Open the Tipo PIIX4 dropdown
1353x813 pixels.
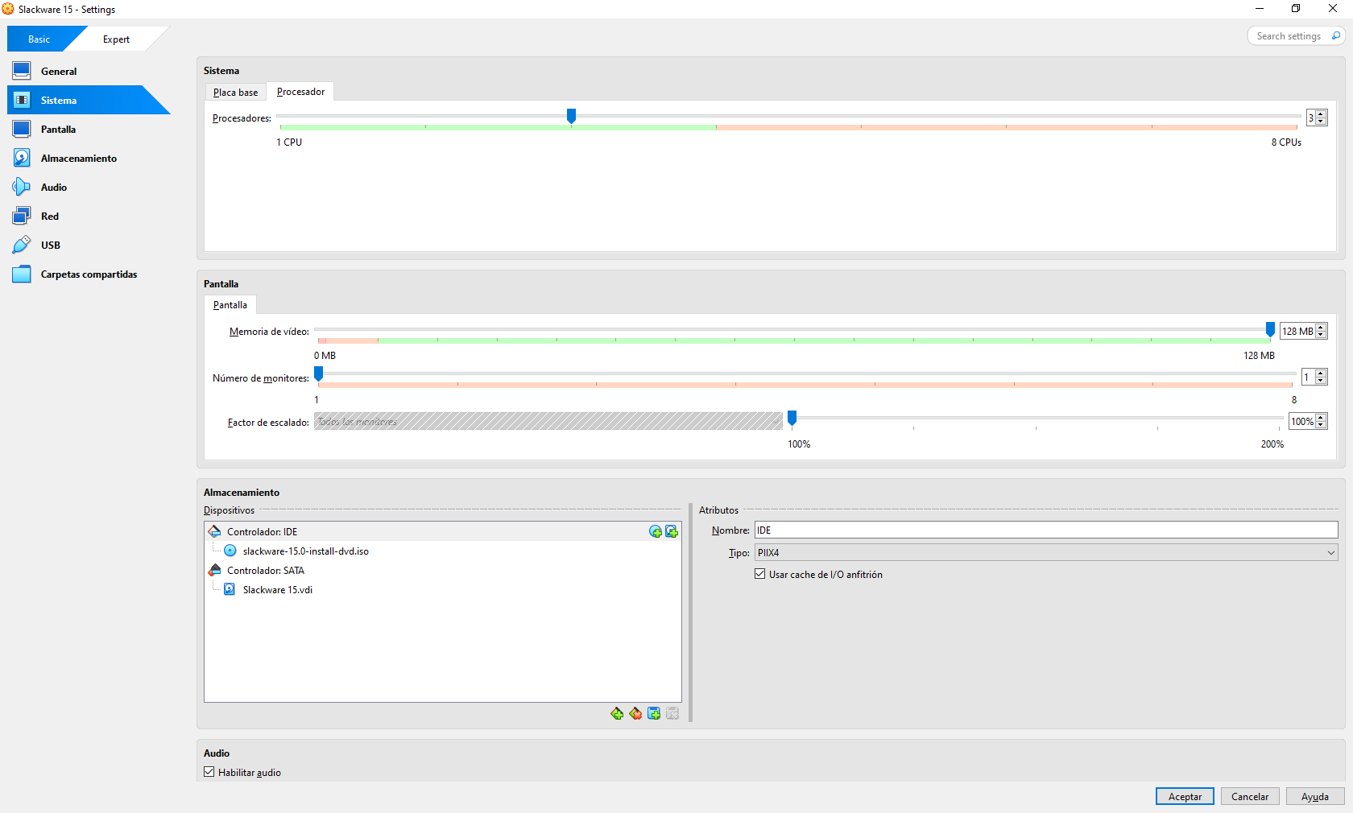point(1046,552)
